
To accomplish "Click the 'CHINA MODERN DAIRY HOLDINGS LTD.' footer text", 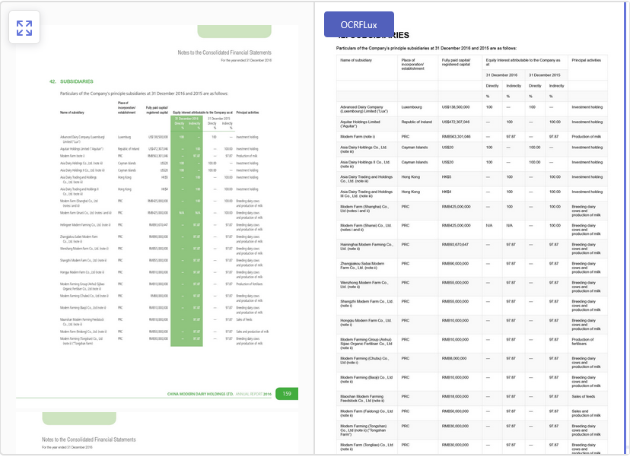I will click(200, 394).
